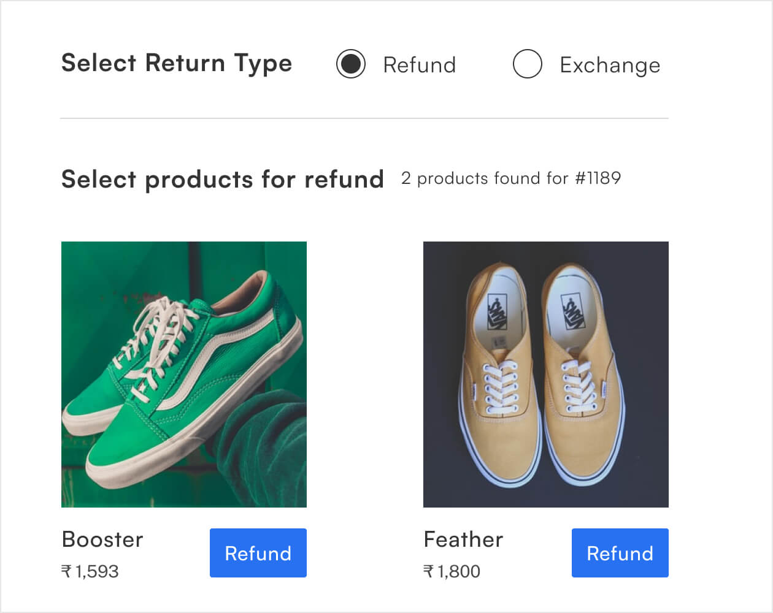Click the ₹1,593 price label
The image size is (773, 613).
(90, 571)
